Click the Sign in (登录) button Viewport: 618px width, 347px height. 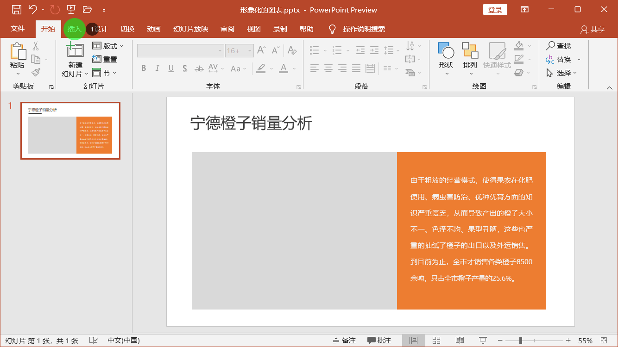tap(495, 10)
